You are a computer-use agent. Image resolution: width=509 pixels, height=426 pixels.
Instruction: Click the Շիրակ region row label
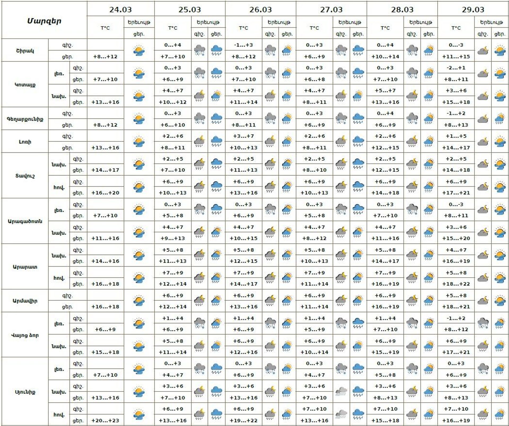click(25, 51)
